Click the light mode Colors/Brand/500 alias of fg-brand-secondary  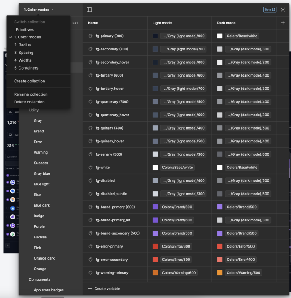pos(177,233)
